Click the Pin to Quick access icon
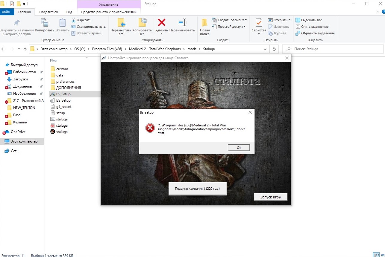 [17, 23]
